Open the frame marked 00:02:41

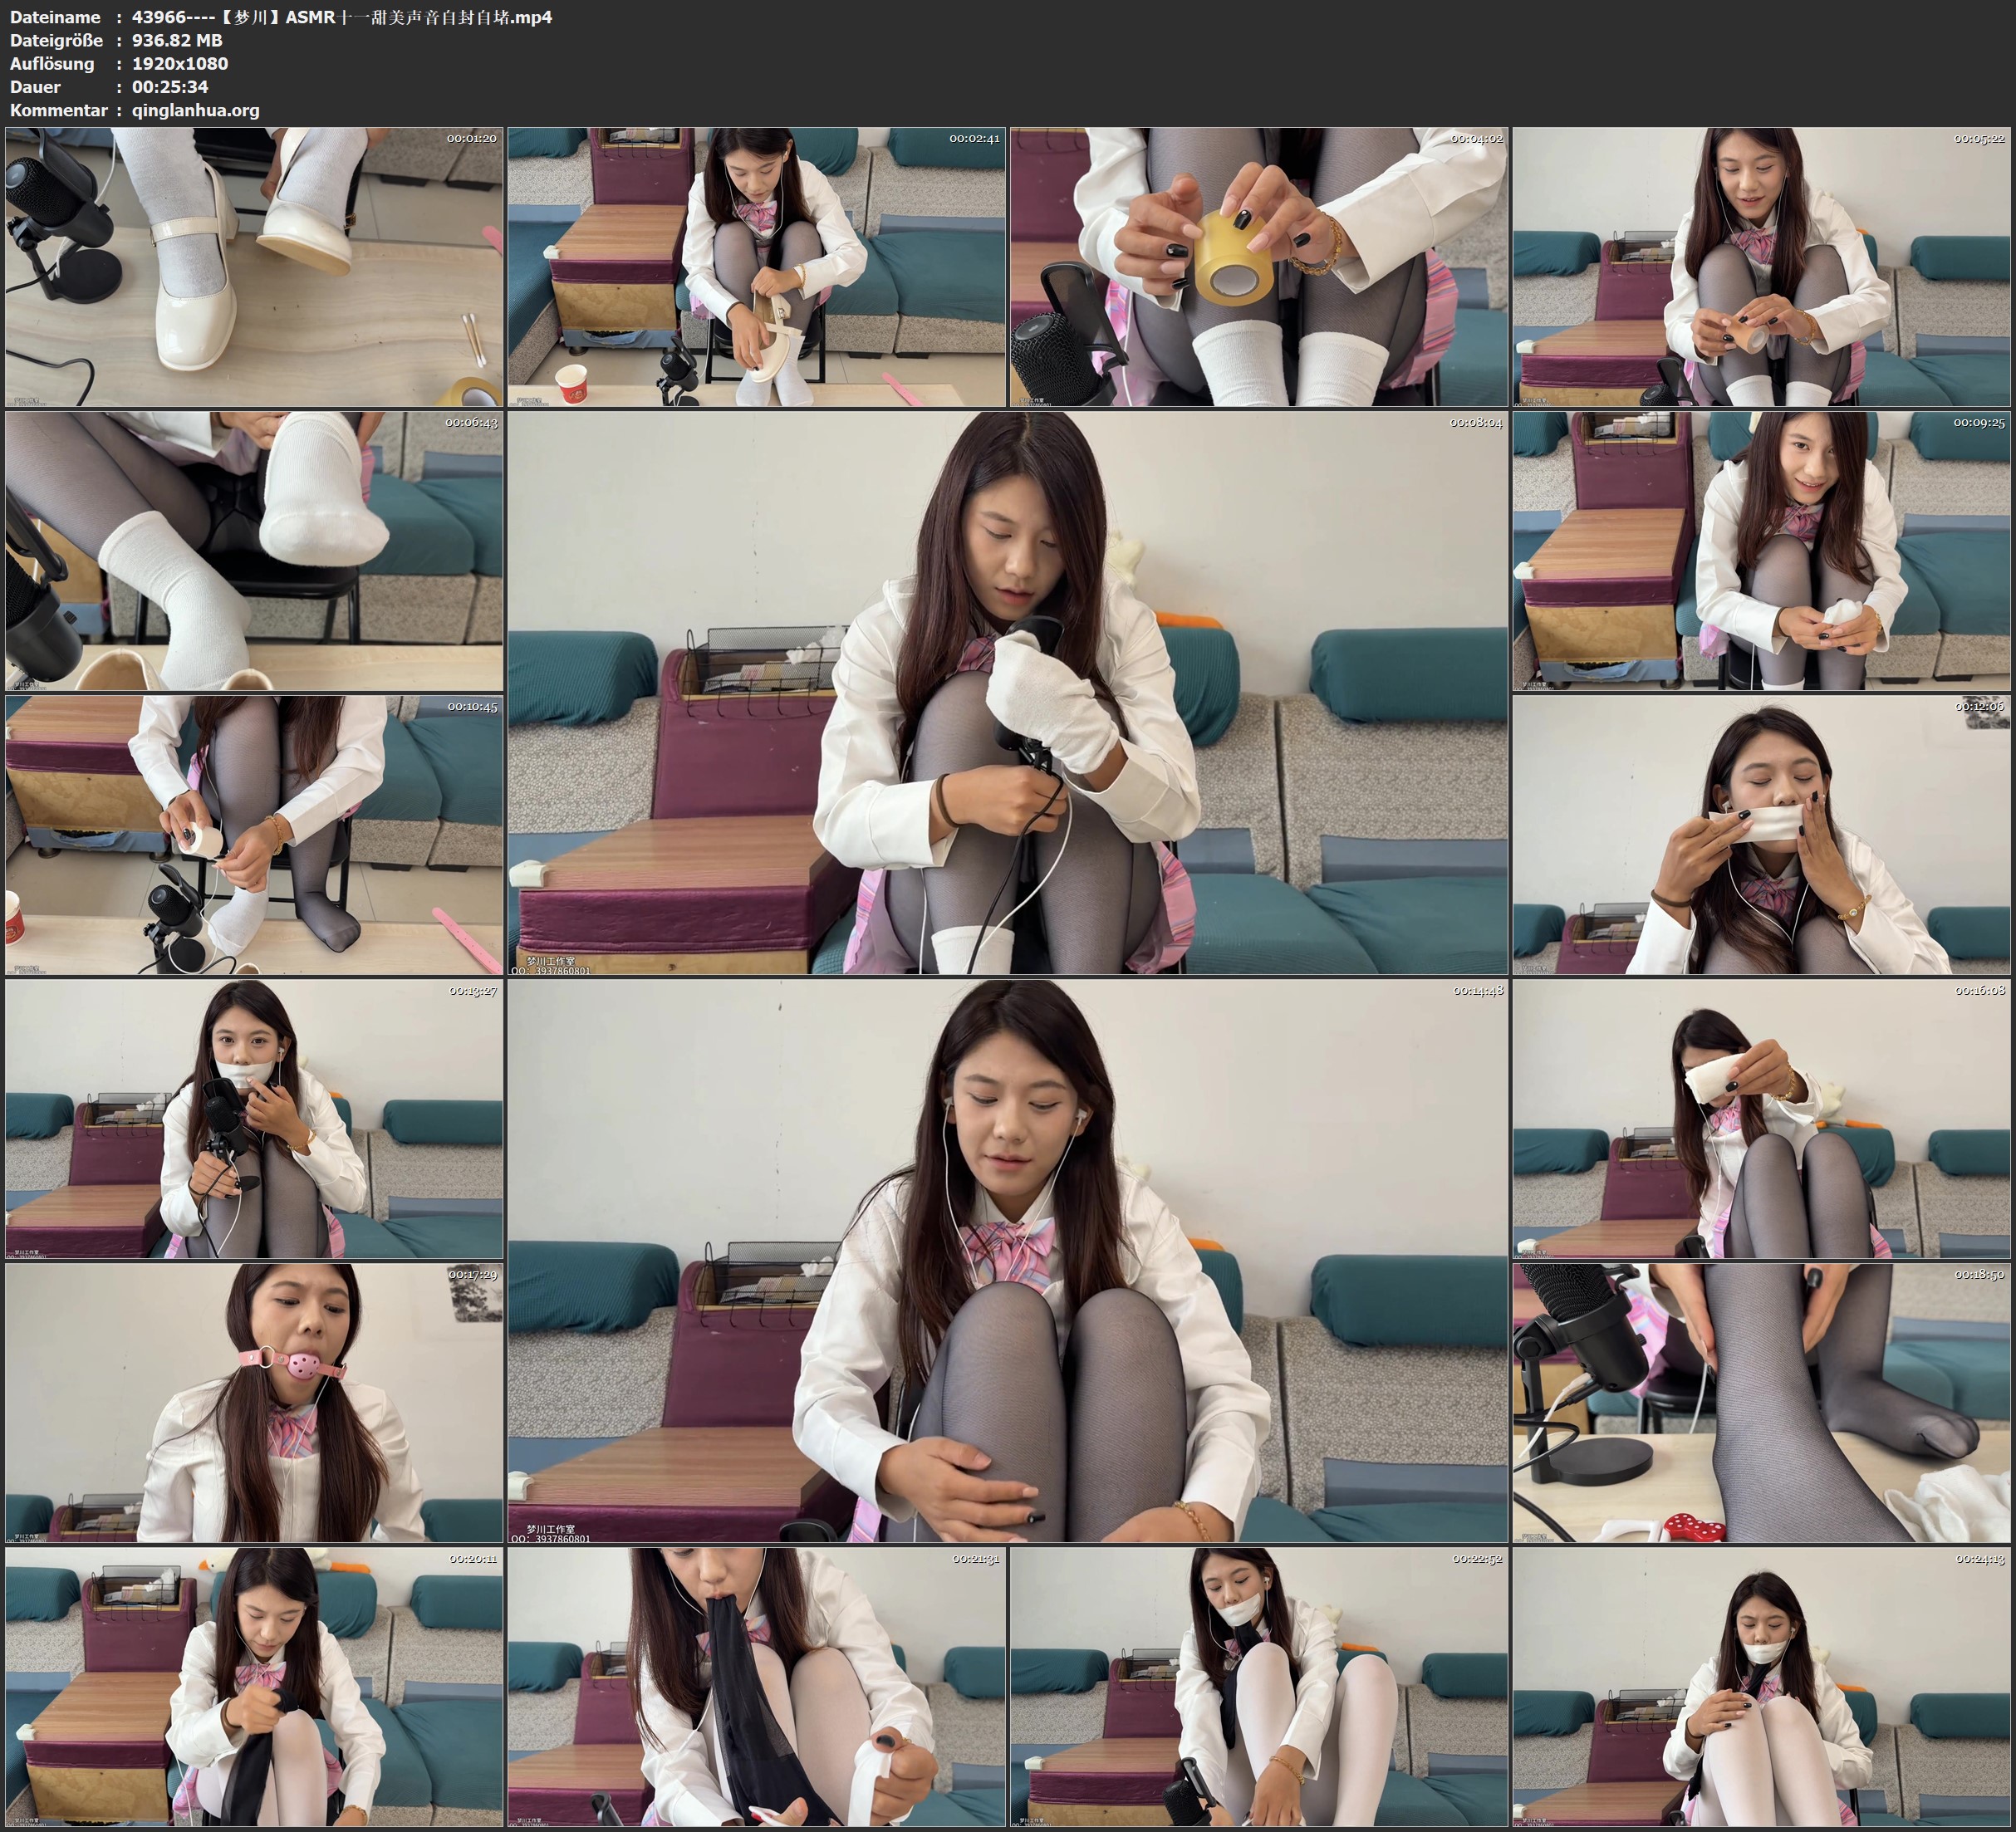coord(756,267)
